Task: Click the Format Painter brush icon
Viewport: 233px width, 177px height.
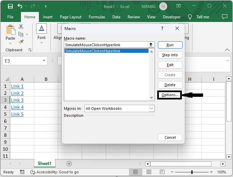Action: tap(21, 42)
